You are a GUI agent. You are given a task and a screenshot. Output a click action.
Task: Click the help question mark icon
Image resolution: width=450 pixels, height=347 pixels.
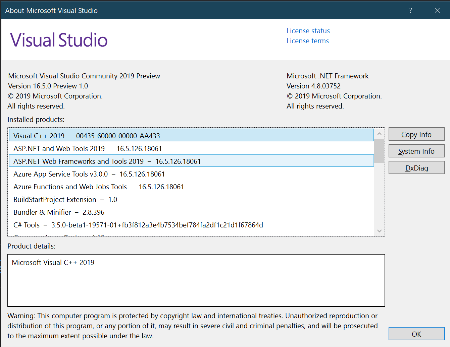click(410, 10)
